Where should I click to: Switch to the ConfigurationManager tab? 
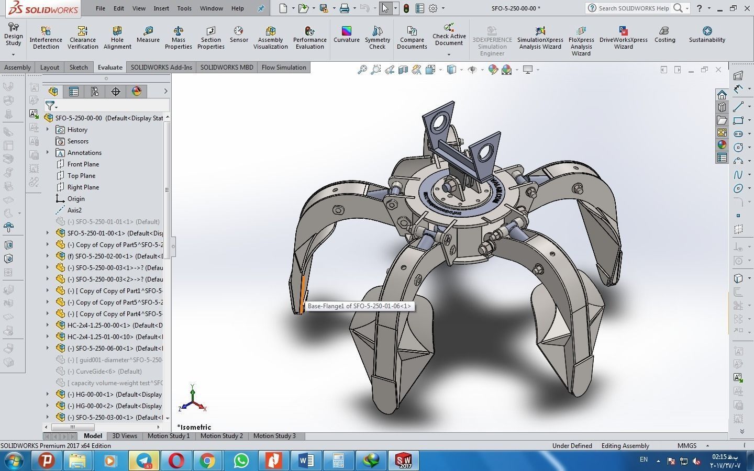pos(95,92)
